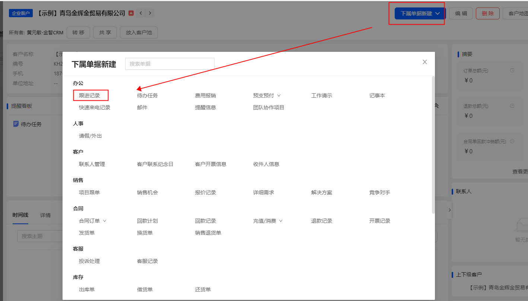The image size is (528, 301).
Task: Select 费用报销 in the dialog
Action: point(206,95)
